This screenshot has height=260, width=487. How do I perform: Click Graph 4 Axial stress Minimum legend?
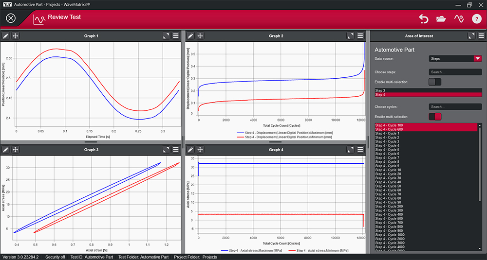click(318, 250)
